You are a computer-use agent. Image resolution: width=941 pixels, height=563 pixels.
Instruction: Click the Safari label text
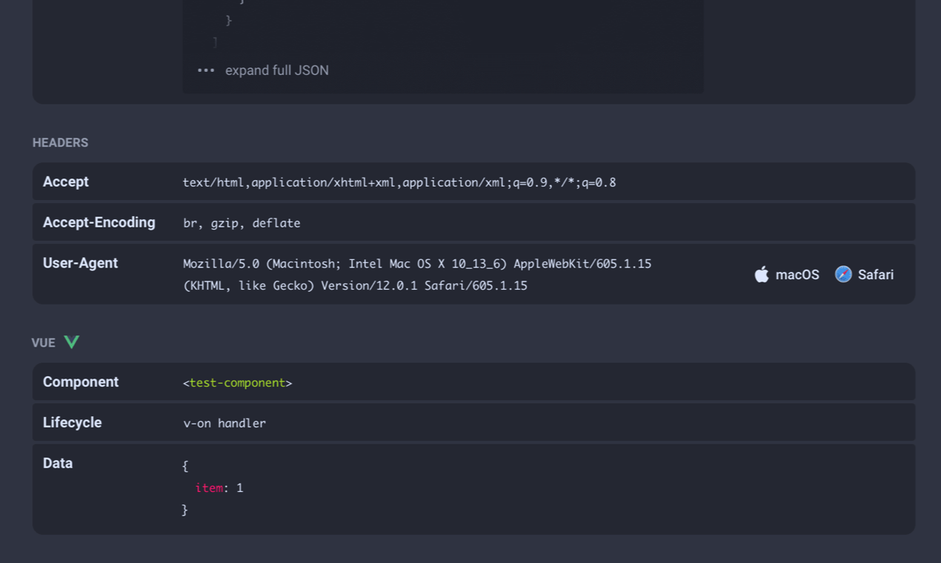(x=876, y=275)
